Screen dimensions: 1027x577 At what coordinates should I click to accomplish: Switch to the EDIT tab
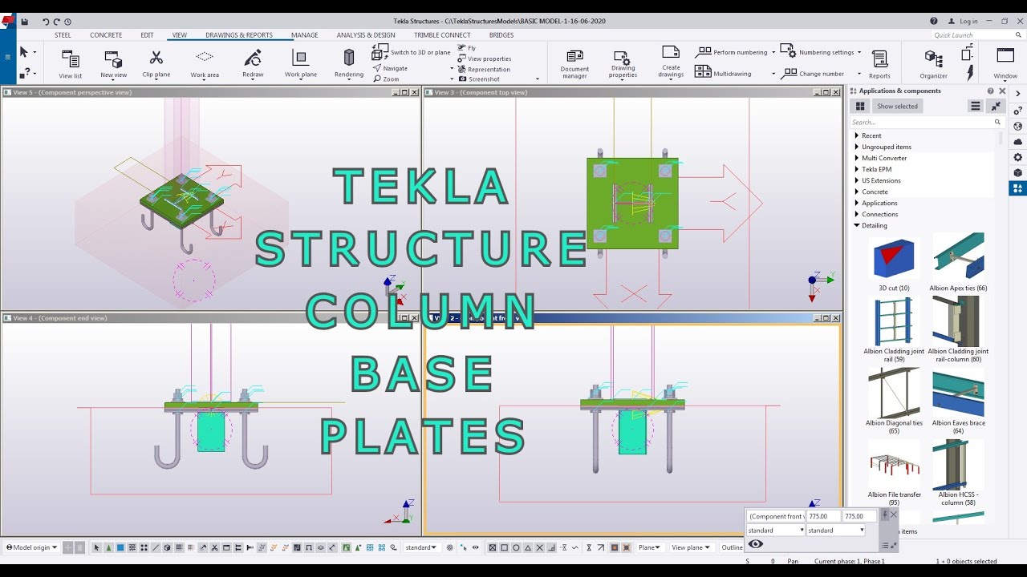147,35
